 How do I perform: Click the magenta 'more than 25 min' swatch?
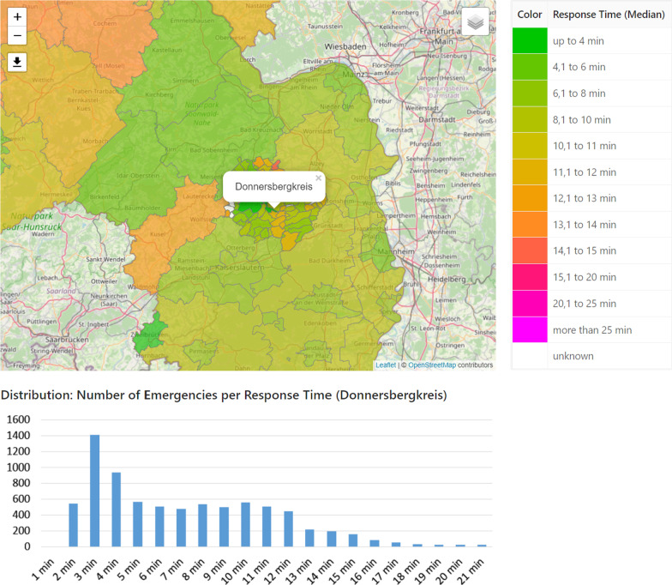[530, 329]
